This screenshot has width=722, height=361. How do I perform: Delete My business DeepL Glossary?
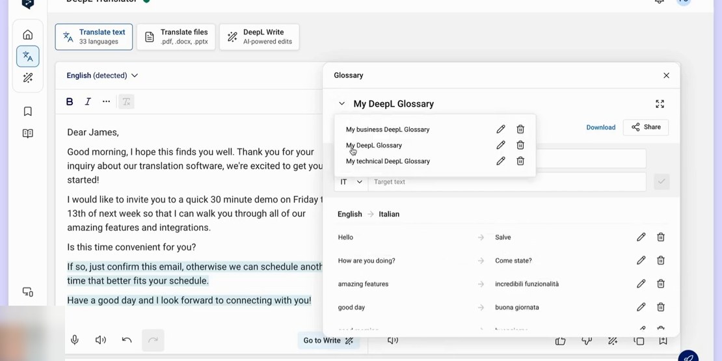(x=520, y=129)
